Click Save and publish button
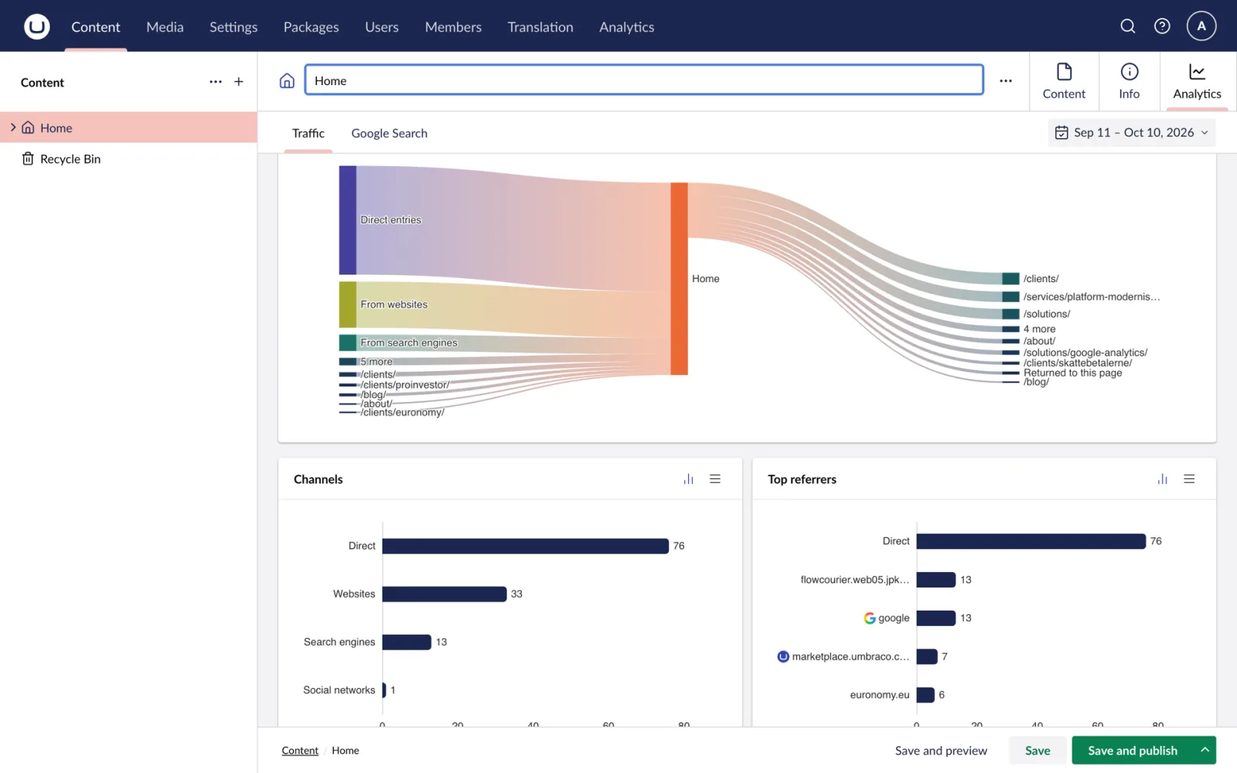Image resolution: width=1237 pixels, height=773 pixels. click(x=1133, y=751)
